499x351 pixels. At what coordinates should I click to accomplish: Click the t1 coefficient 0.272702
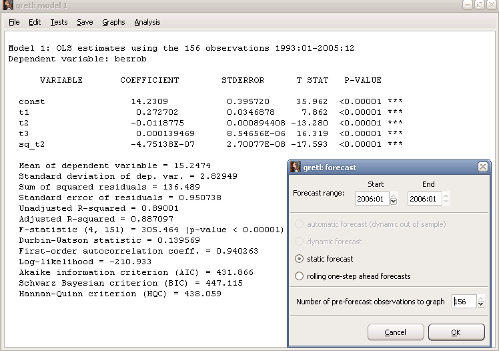tap(157, 112)
